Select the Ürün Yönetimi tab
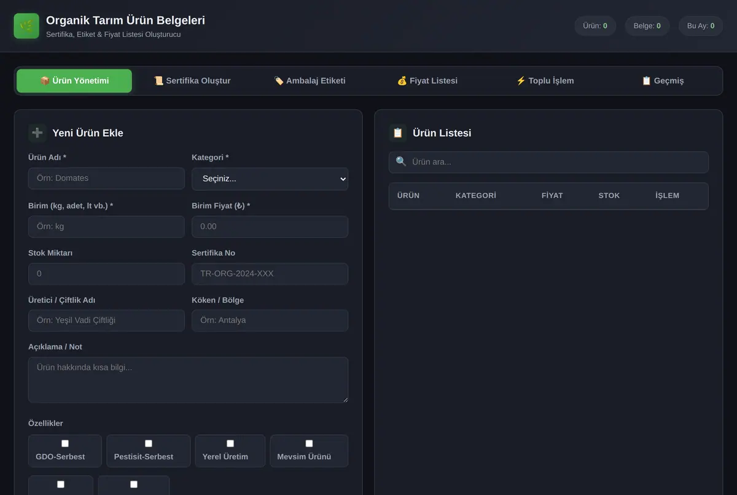The width and height of the screenshot is (737, 495). (x=74, y=81)
